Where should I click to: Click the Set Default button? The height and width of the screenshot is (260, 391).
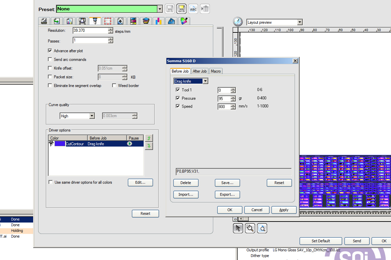coord(321,241)
